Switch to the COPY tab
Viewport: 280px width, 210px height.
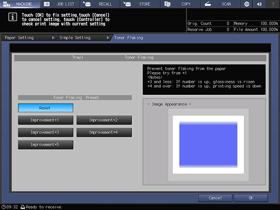[180, 4]
